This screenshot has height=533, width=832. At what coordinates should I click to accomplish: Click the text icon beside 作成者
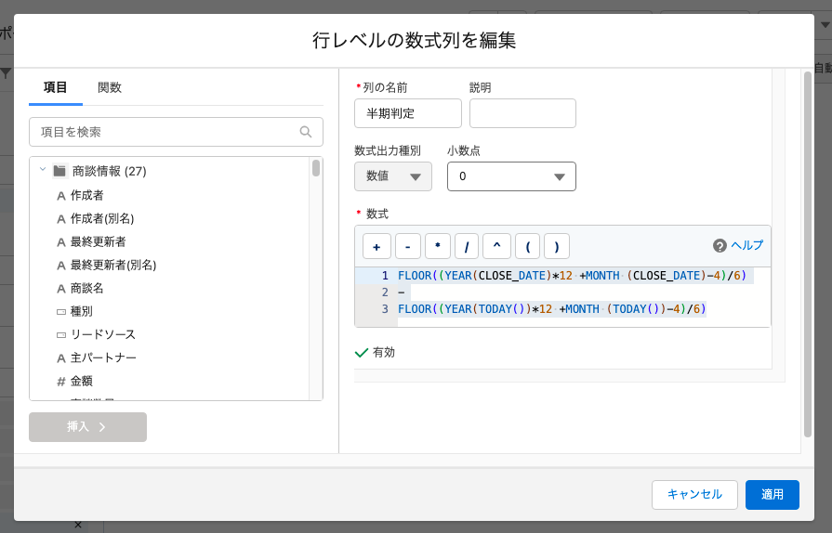pos(61,196)
